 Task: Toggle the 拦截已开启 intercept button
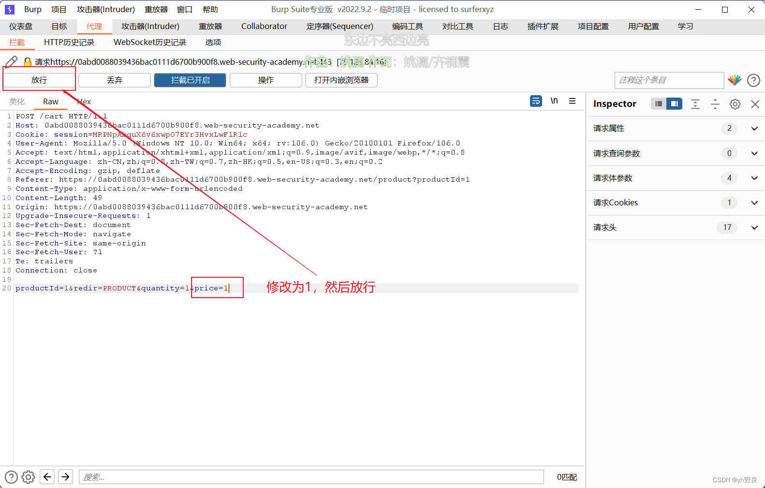coord(190,80)
